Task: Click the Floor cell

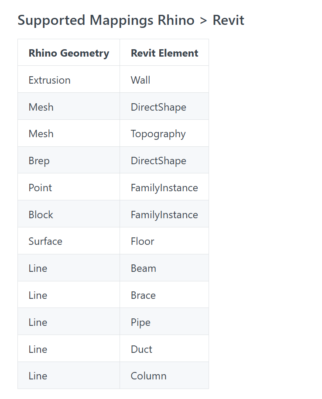Action: (x=164, y=241)
